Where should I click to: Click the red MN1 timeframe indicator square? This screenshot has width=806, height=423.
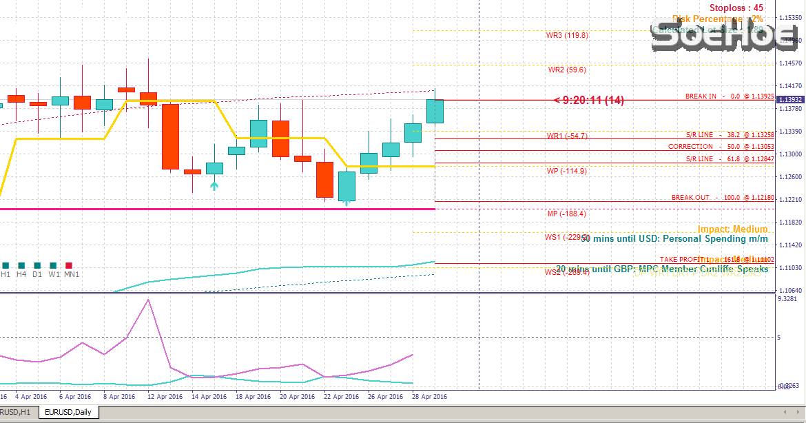click(x=69, y=265)
